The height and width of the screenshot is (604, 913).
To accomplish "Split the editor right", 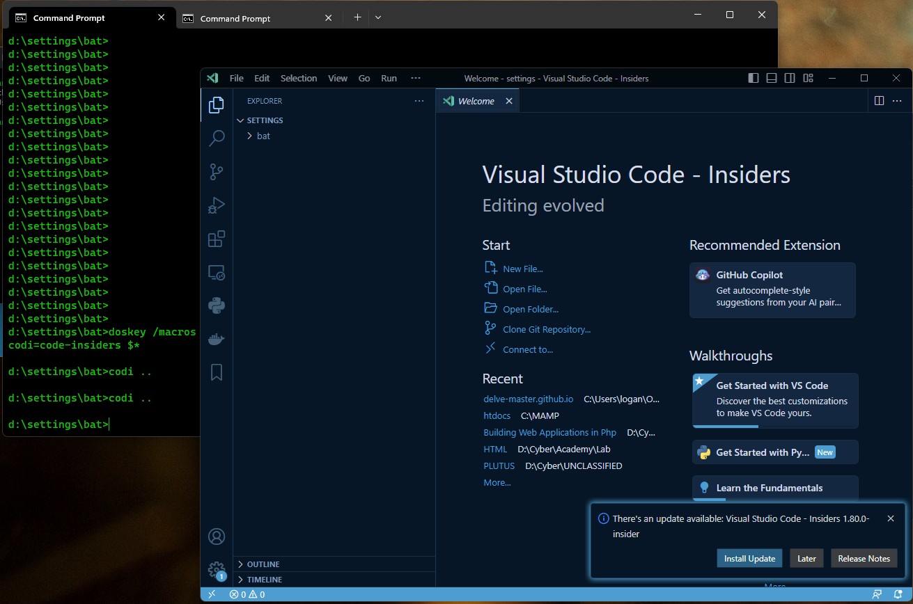I will [x=879, y=101].
